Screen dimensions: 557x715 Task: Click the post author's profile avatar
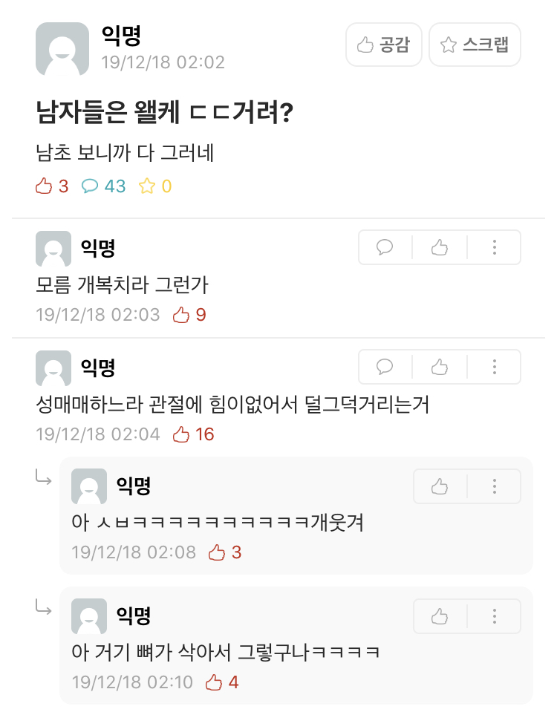62,49
